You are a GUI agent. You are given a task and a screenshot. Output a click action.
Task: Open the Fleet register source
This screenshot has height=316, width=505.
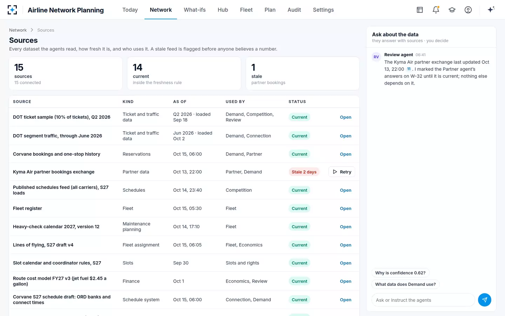click(345, 209)
